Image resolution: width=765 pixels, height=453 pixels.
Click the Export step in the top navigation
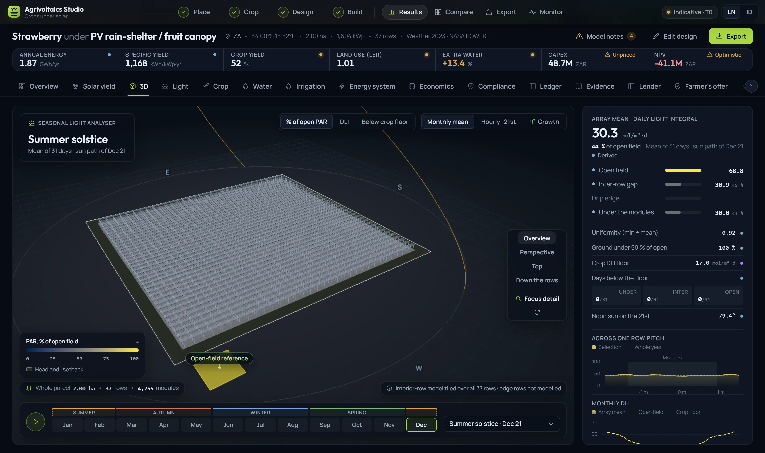[x=501, y=12]
